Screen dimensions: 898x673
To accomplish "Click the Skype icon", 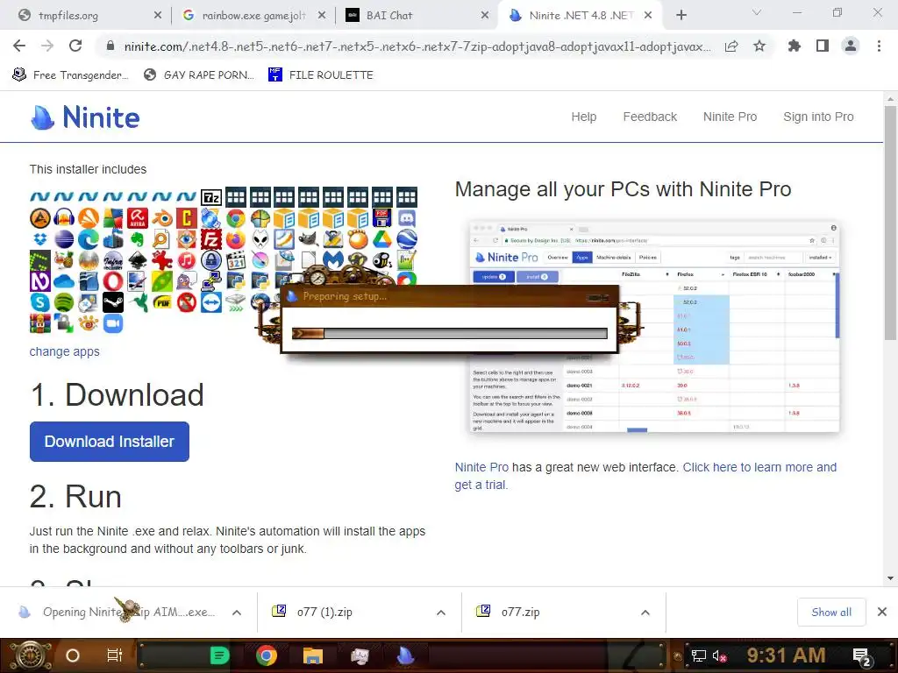I will [x=40, y=302].
